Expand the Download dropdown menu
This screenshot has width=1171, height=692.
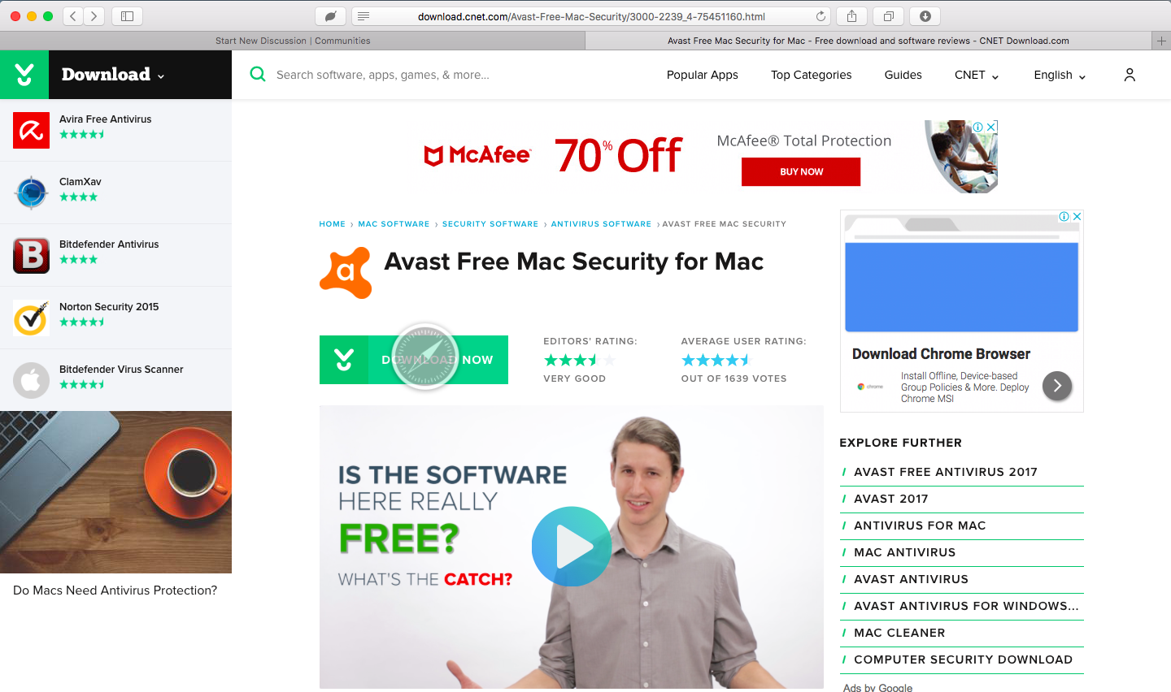[x=113, y=74]
